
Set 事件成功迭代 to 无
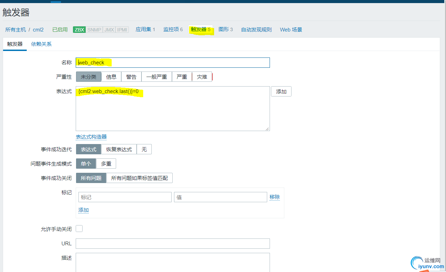pyautogui.click(x=144, y=150)
